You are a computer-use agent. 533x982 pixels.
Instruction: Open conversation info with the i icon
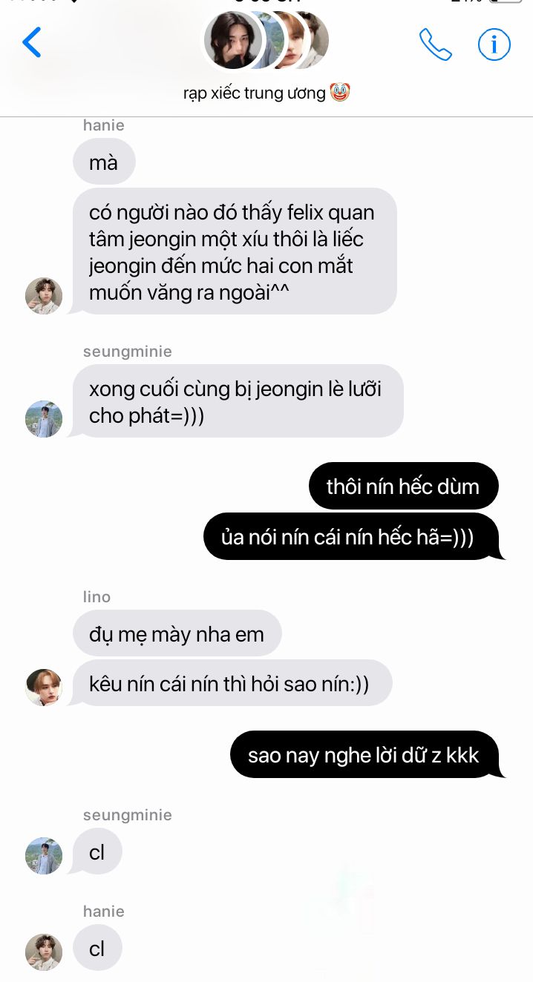point(494,45)
